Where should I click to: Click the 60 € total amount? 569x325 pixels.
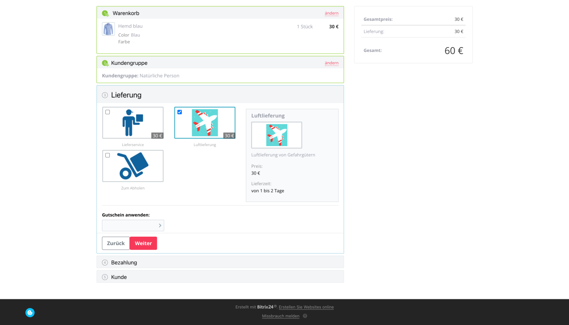[x=454, y=51]
